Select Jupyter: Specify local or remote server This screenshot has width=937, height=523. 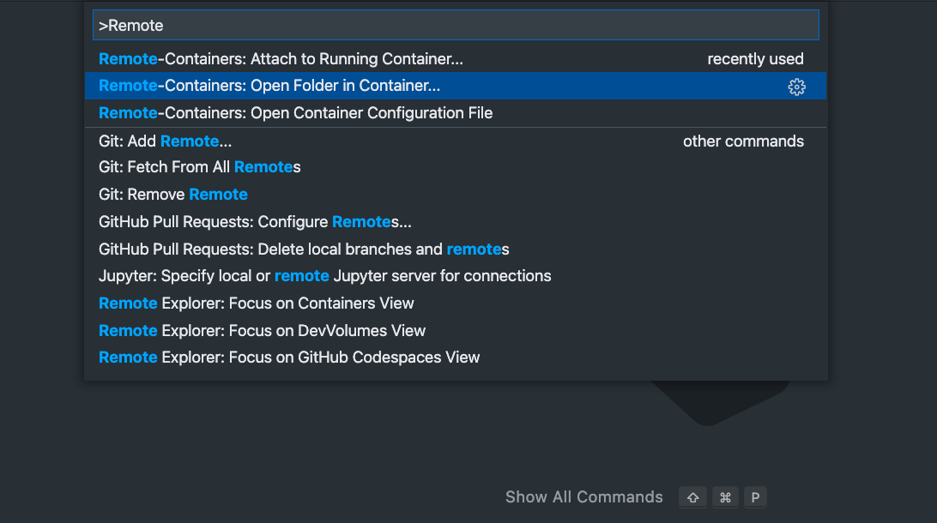(456, 276)
